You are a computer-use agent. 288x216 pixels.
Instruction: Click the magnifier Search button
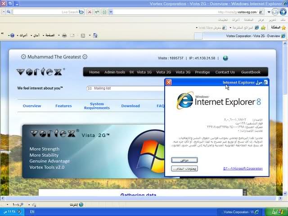9,12
